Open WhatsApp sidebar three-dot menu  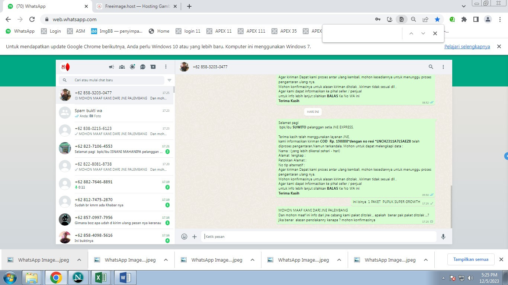click(166, 67)
